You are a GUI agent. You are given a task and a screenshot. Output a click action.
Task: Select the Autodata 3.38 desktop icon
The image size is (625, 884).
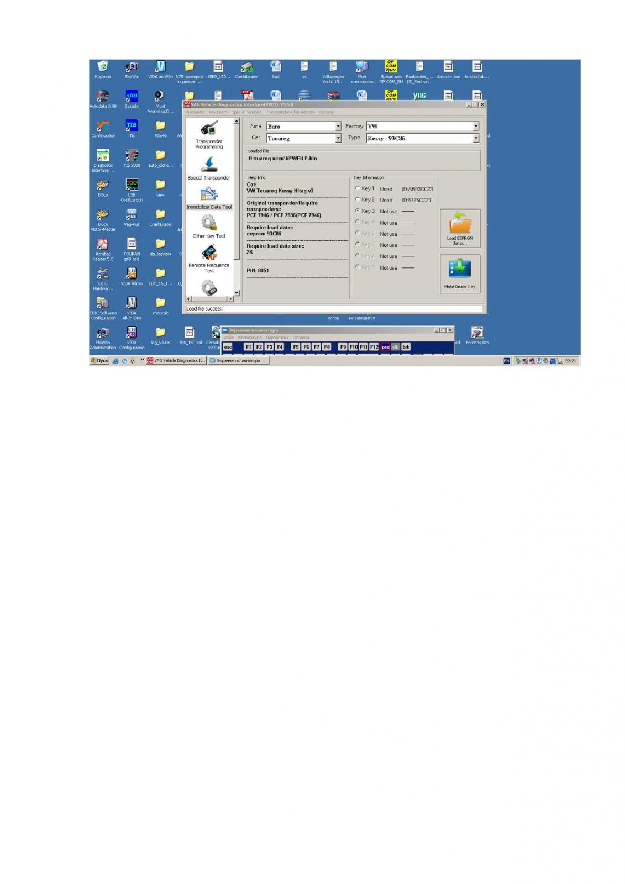pyautogui.click(x=103, y=99)
